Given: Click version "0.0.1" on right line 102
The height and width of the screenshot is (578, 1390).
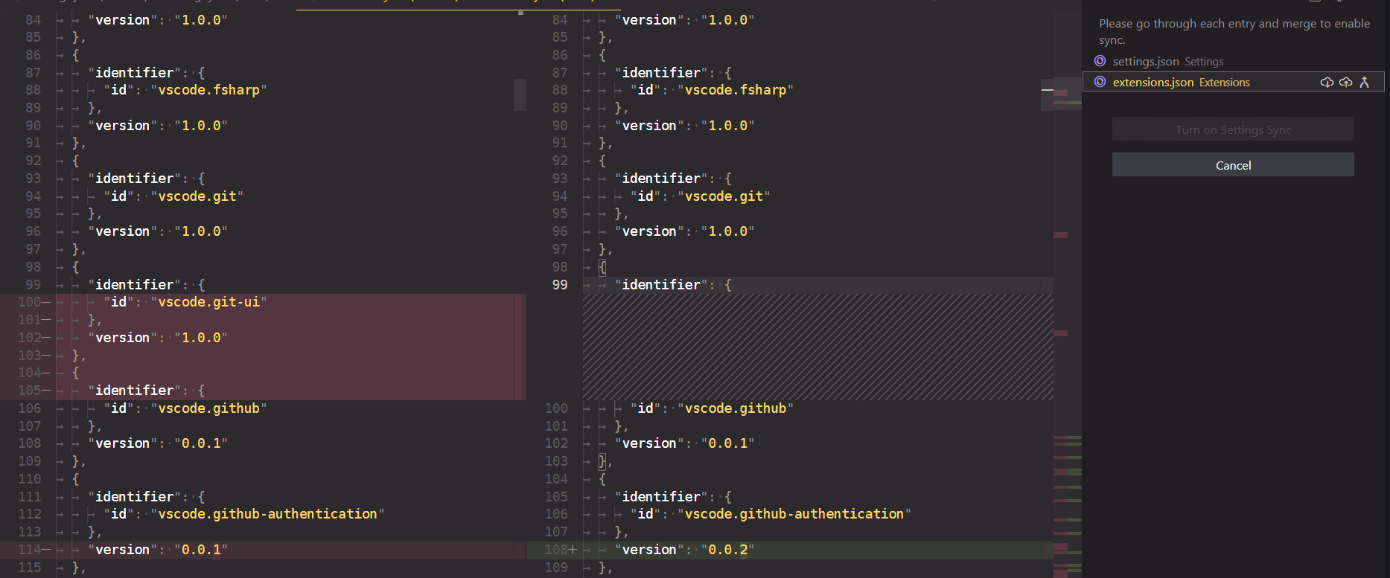Looking at the screenshot, I should coord(727,443).
